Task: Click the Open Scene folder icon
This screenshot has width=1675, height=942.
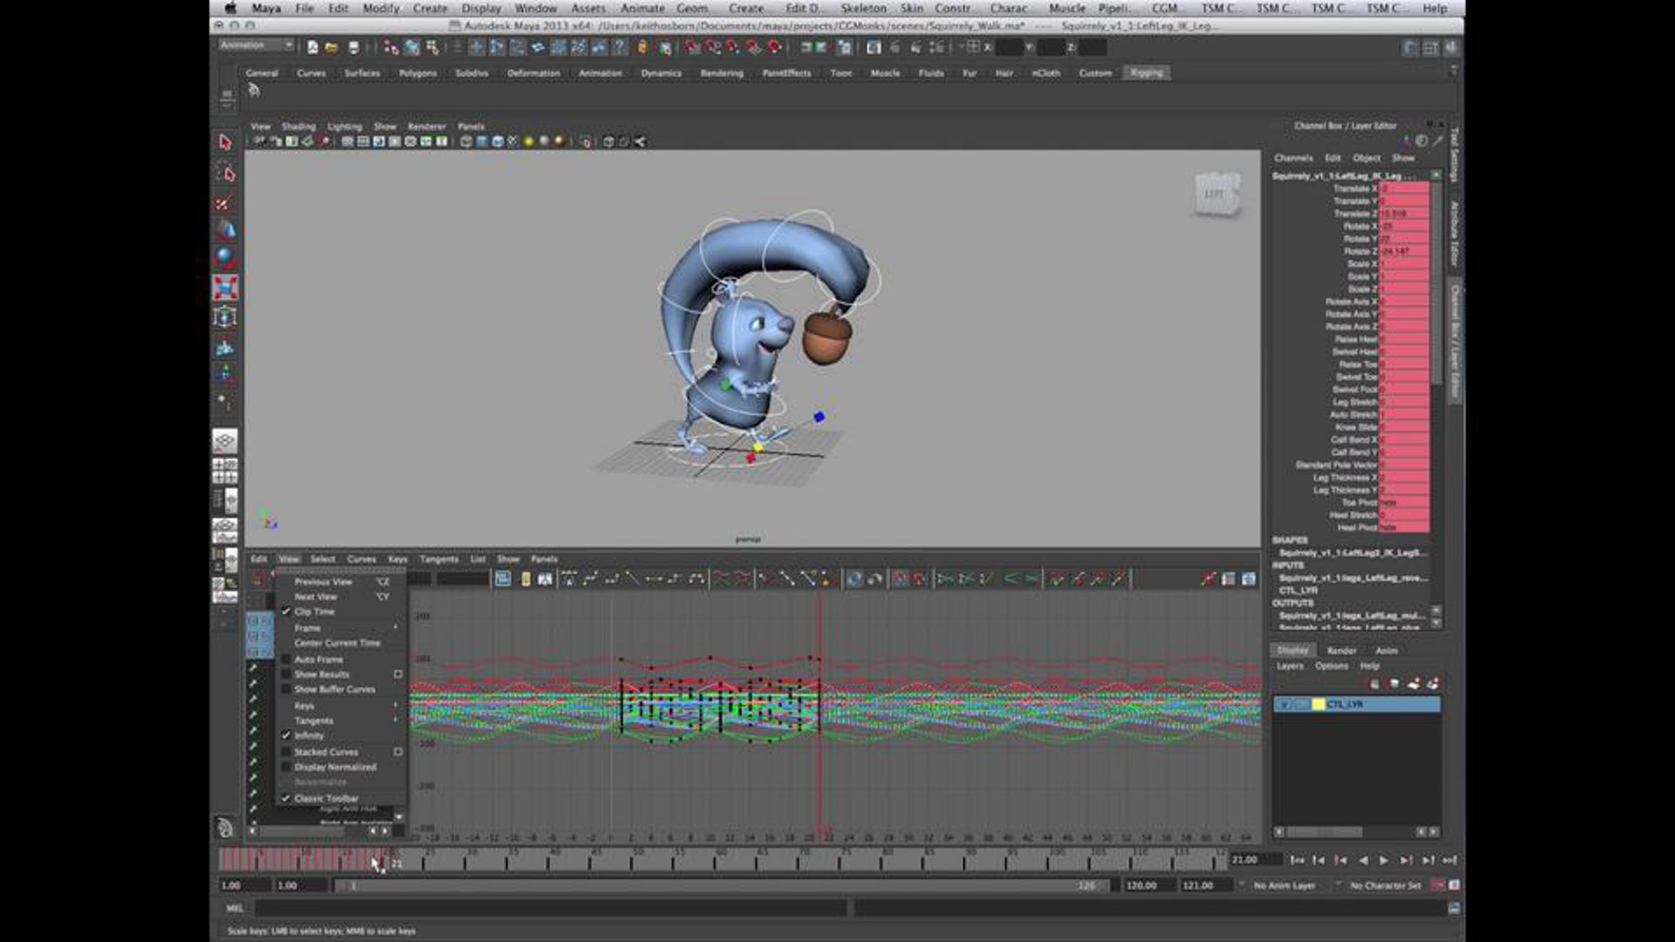Action: pyautogui.click(x=332, y=47)
